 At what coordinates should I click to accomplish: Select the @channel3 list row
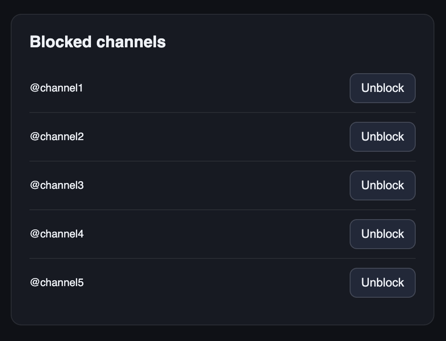click(201, 185)
